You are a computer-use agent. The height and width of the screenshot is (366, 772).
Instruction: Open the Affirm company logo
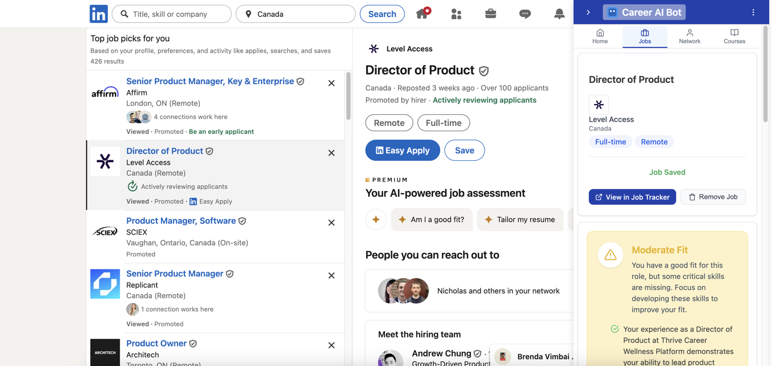[x=105, y=93]
